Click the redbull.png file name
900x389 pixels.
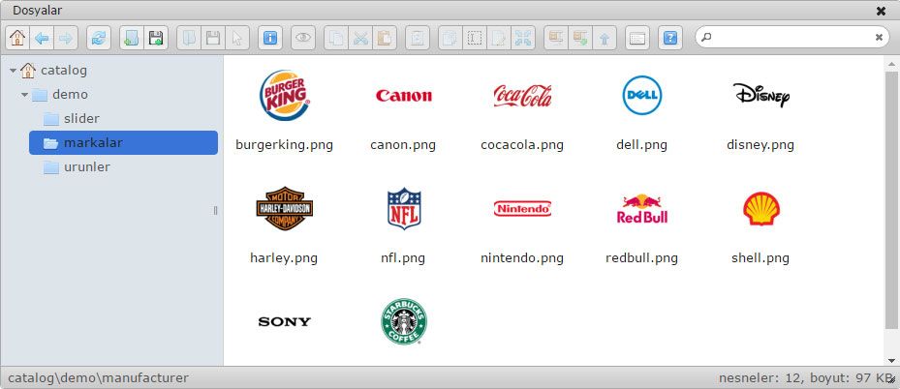[641, 257]
